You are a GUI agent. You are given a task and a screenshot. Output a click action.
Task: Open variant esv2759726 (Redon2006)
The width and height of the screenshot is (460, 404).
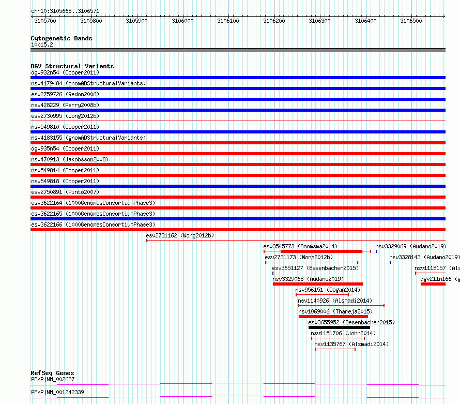pos(65,94)
